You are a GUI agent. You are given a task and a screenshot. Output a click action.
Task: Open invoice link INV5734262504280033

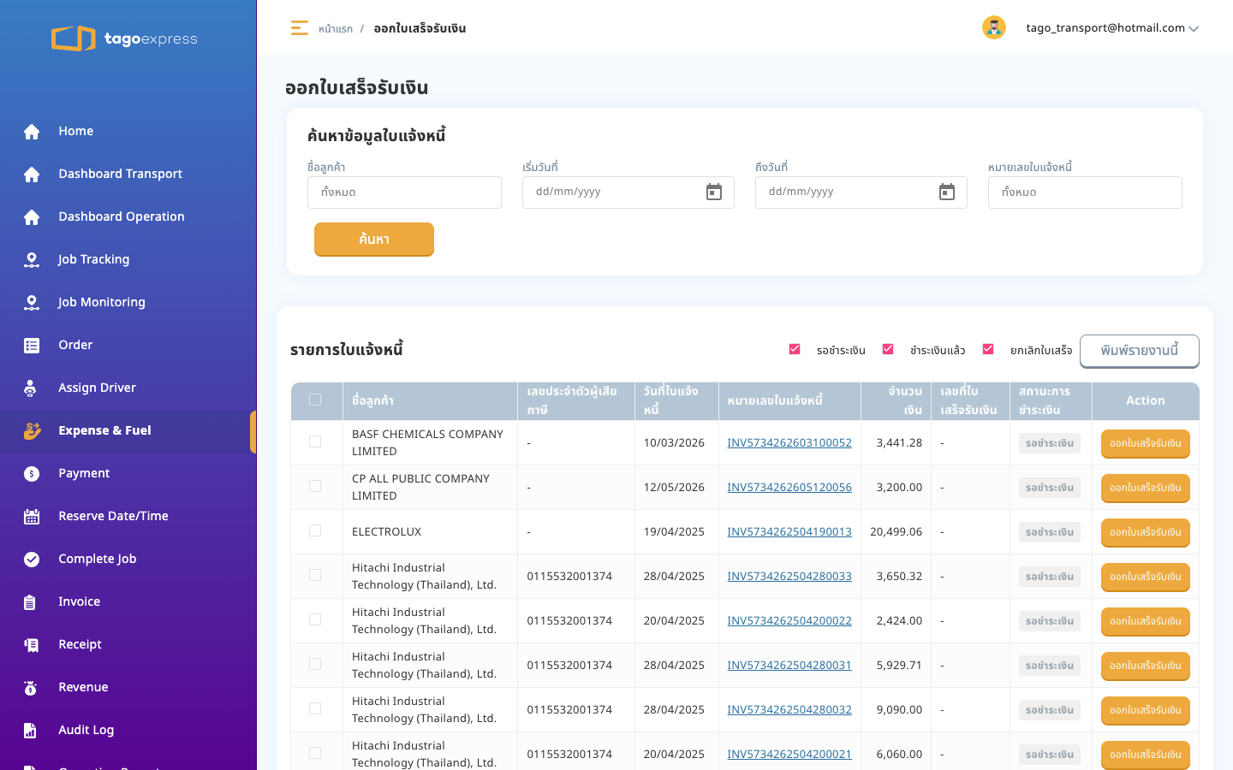[x=789, y=576]
